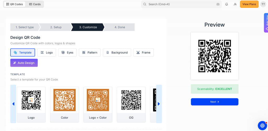Click the preview QR code image
This screenshot has height=131, width=268.
[x=215, y=56]
